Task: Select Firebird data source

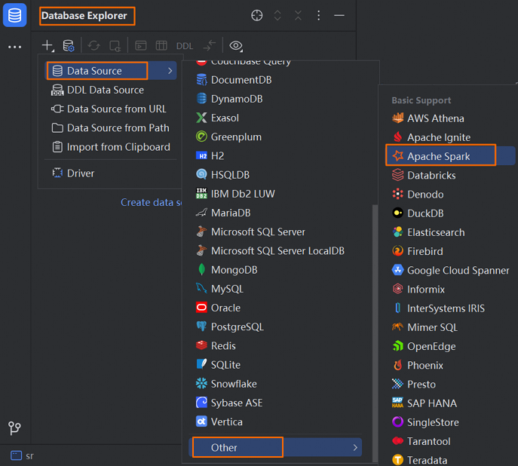Action: click(450, 251)
